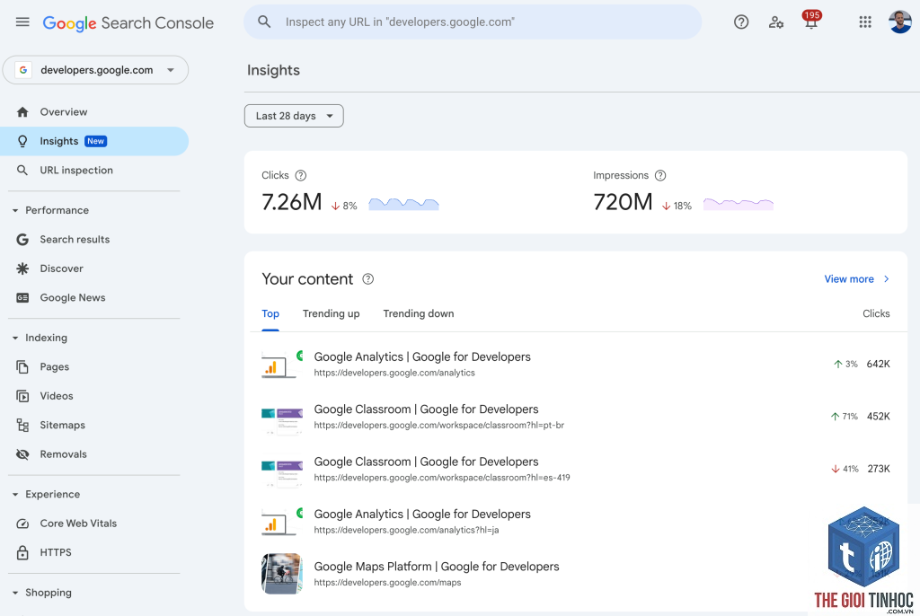Click the Clicks trend sparkline chart
Viewport: 920px width, 616px height.
click(x=403, y=204)
